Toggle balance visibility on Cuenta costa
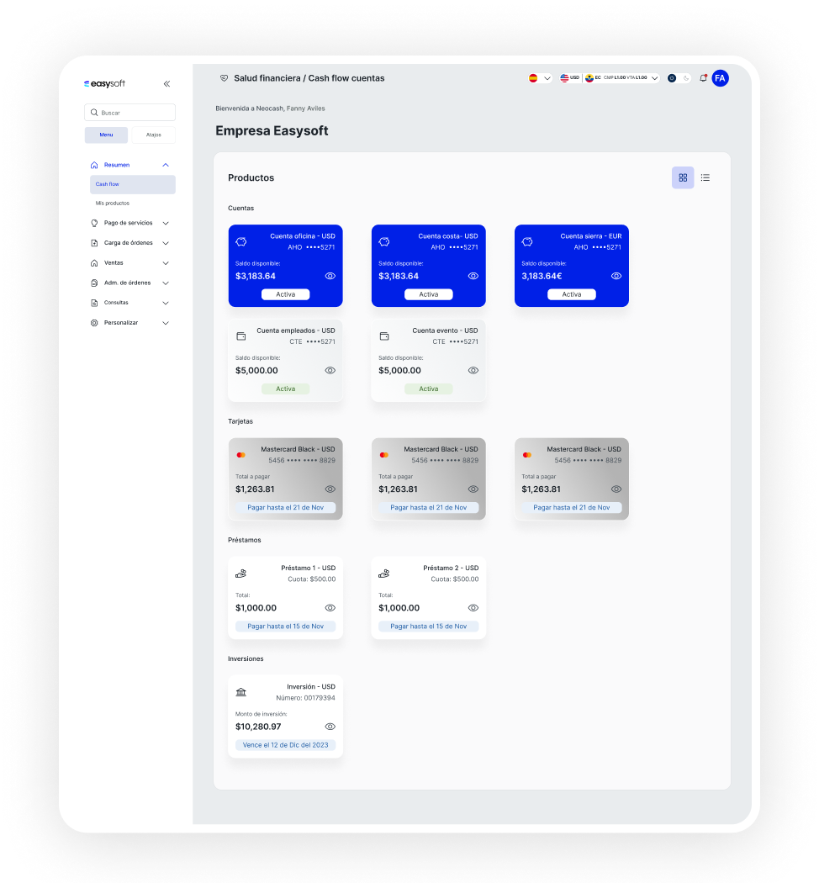The height and width of the screenshot is (883, 819). [473, 276]
